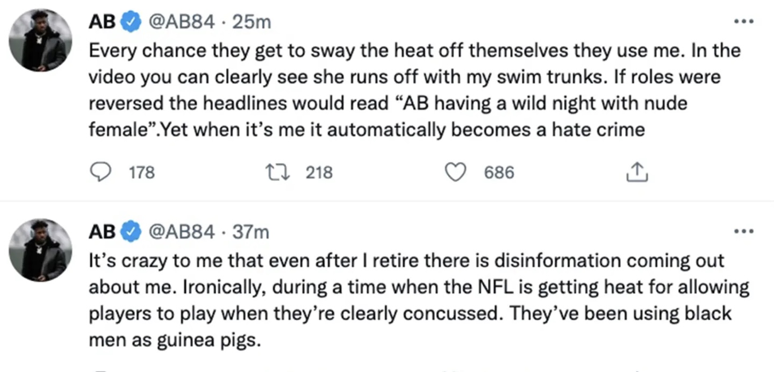The width and height of the screenshot is (774, 372).
Task: Open the 37m timestamp link
Action: pos(251,232)
